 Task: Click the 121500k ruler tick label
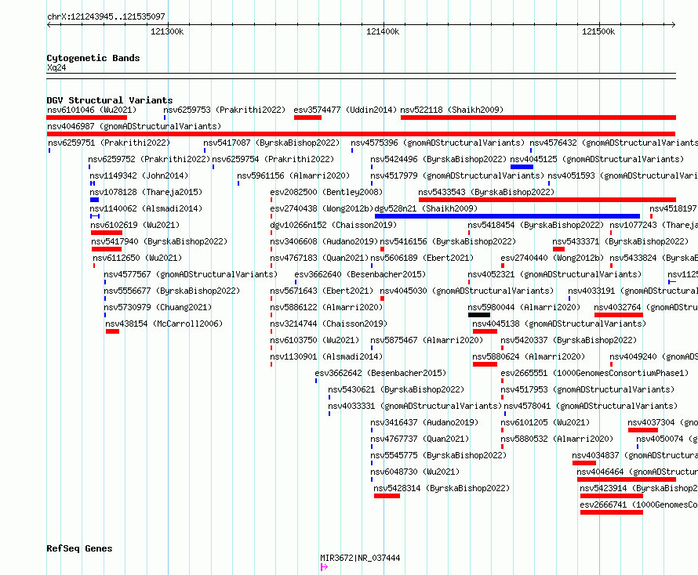click(x=598, y=31)
